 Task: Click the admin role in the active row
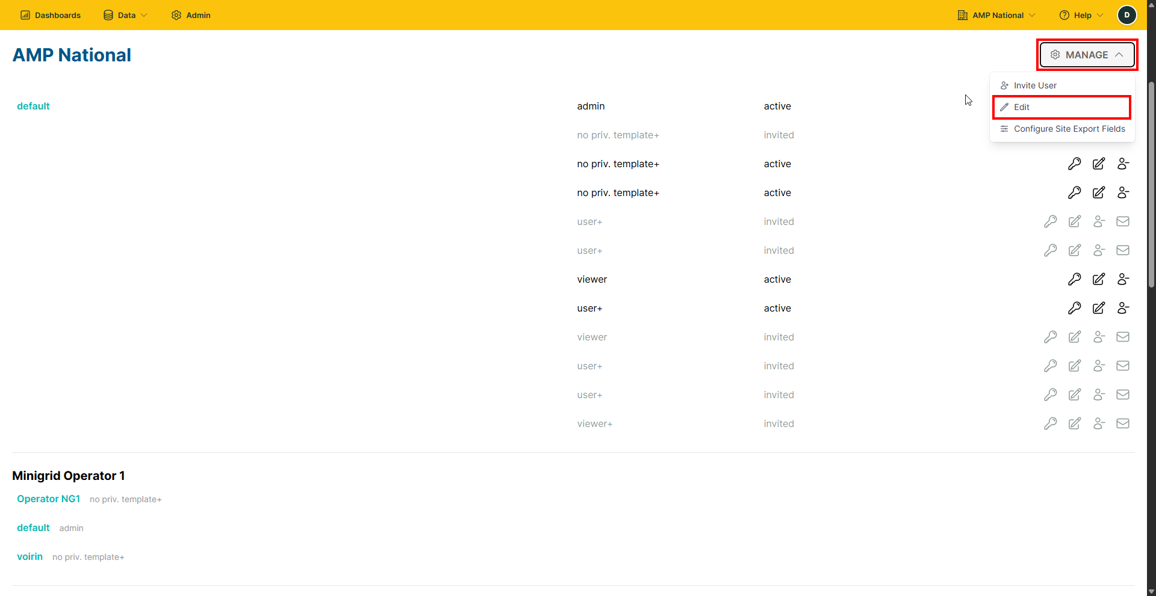coord(591,106)
